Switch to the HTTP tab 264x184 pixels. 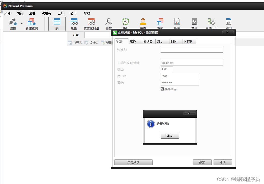pyautogui.click(x=189, y=42)
